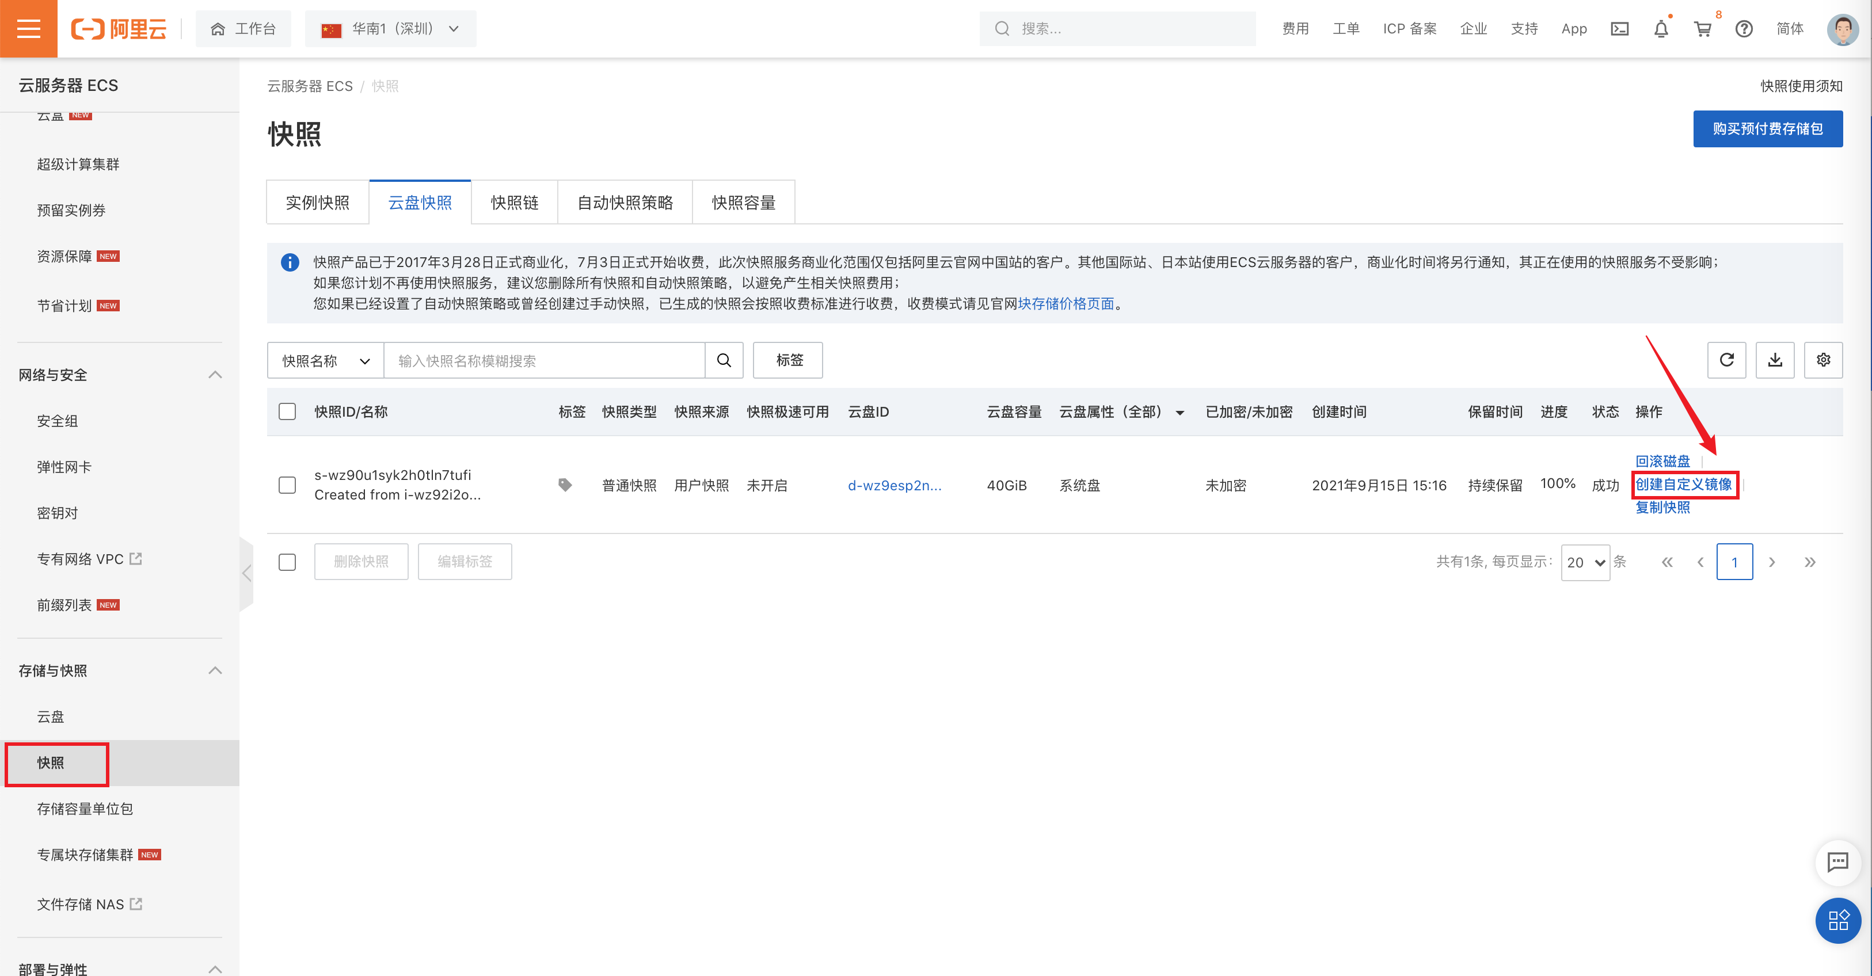Open the Cloud Shell terminal icon
1872x976 pixels.
pyautogui.click(x=1619, y=29)
